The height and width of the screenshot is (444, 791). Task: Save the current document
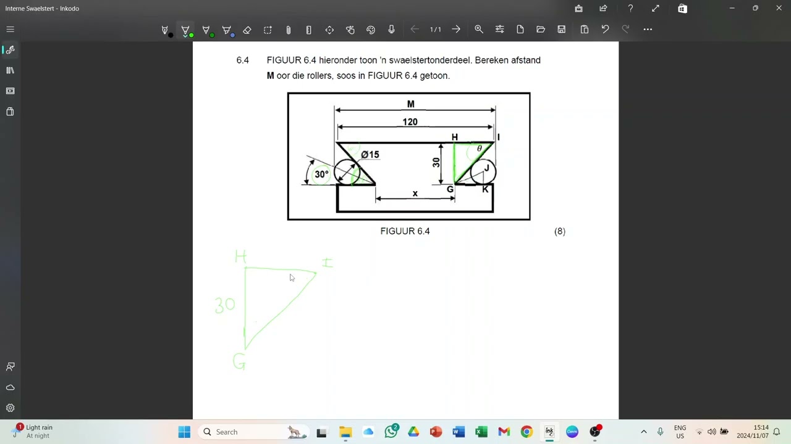[x=561, y=30]
